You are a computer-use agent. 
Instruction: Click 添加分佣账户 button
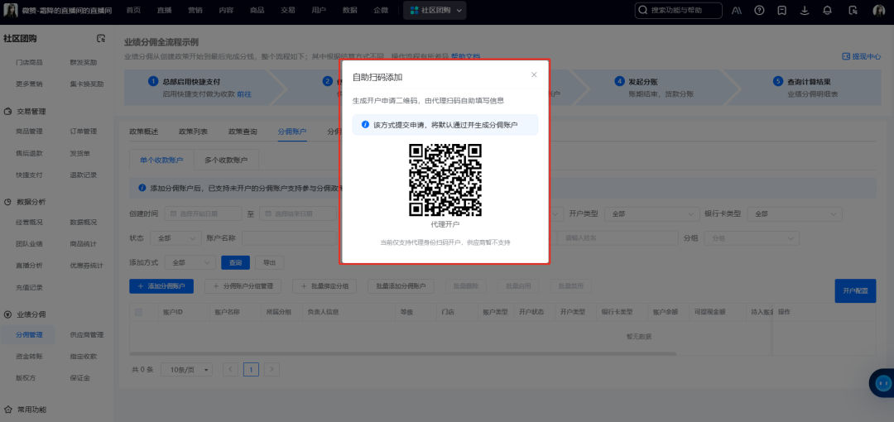(161, 285)
